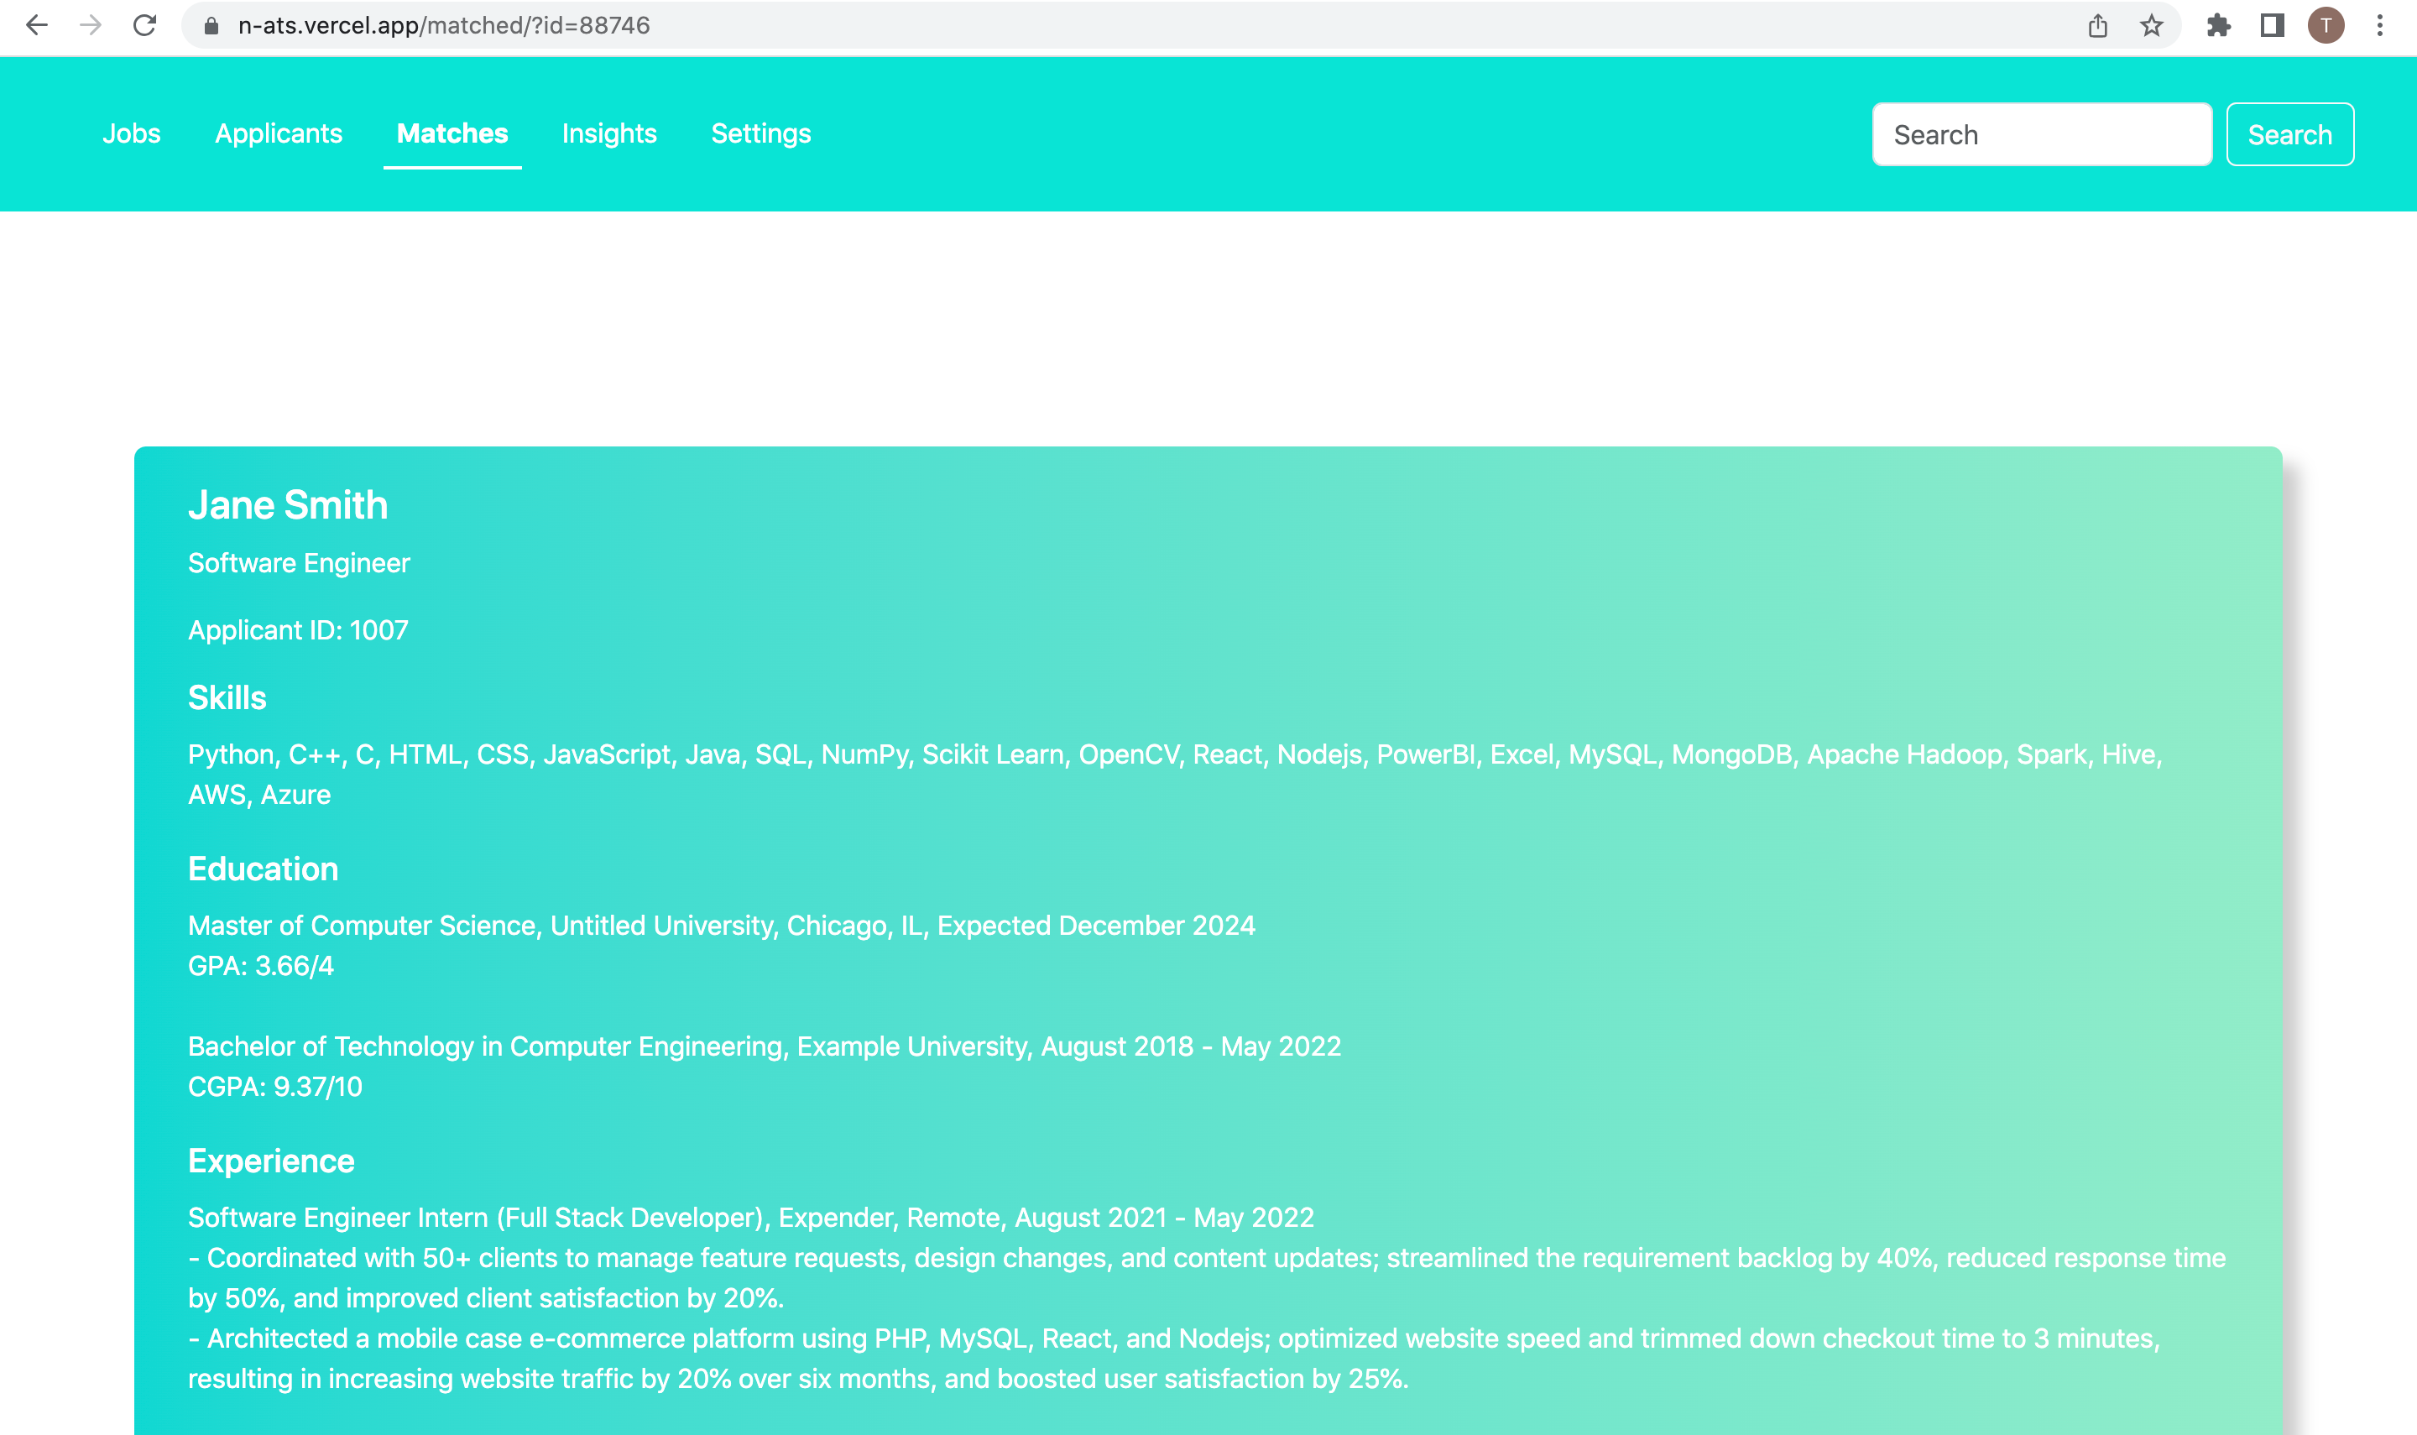
Task: Bookmark page with the star icon
Action: click(x=2151, y=25)
